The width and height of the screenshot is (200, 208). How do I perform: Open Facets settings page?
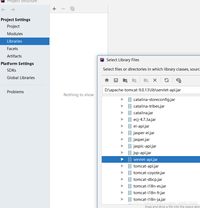pyautogui.click(x=12, y=49)
